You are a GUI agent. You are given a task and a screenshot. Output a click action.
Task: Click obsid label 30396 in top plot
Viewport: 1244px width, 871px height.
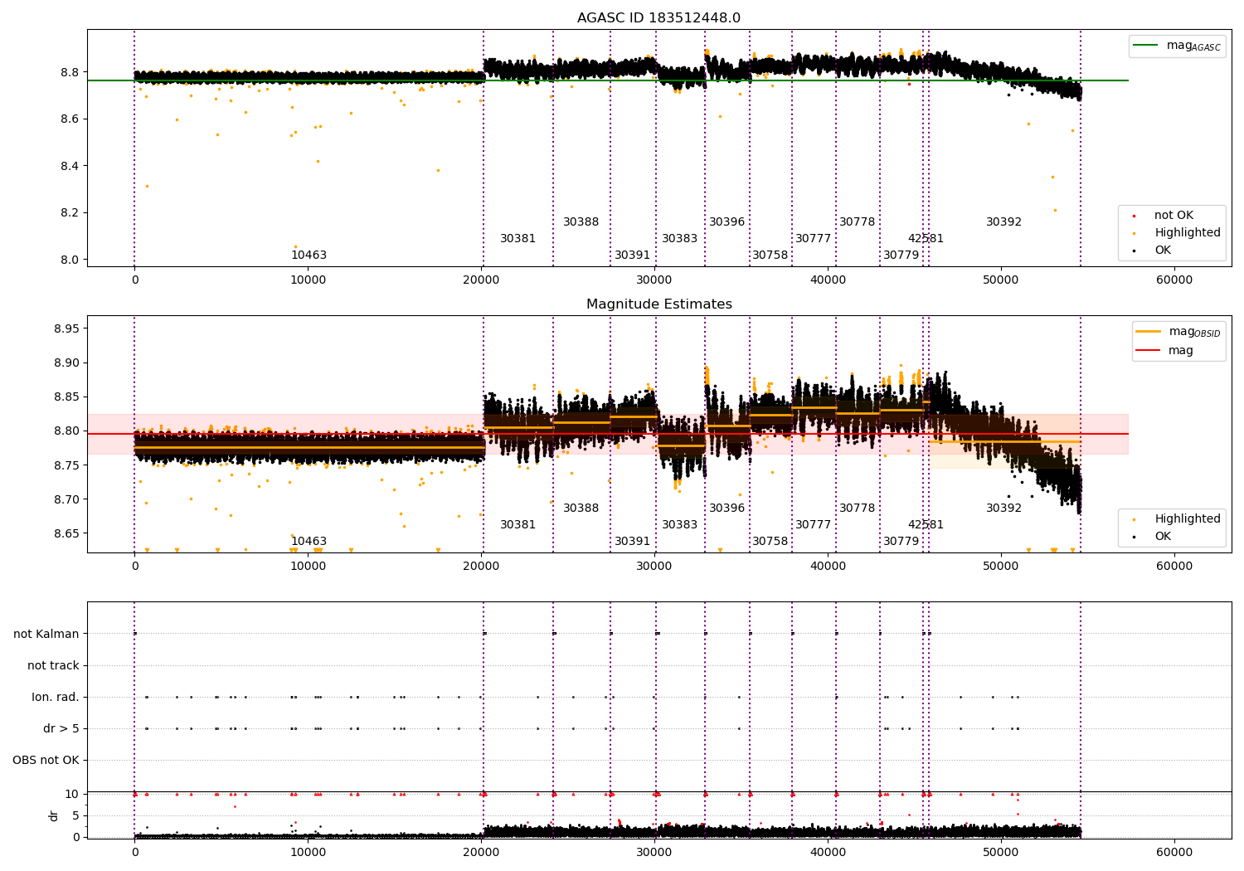[x=726, y=222]
